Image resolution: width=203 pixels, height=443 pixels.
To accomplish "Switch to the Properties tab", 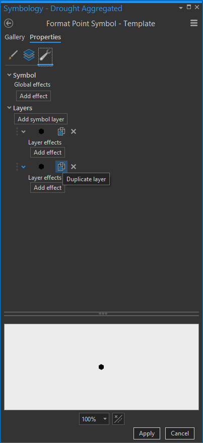I will [45, 37].
